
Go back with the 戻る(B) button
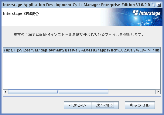[x=77, y=105]
